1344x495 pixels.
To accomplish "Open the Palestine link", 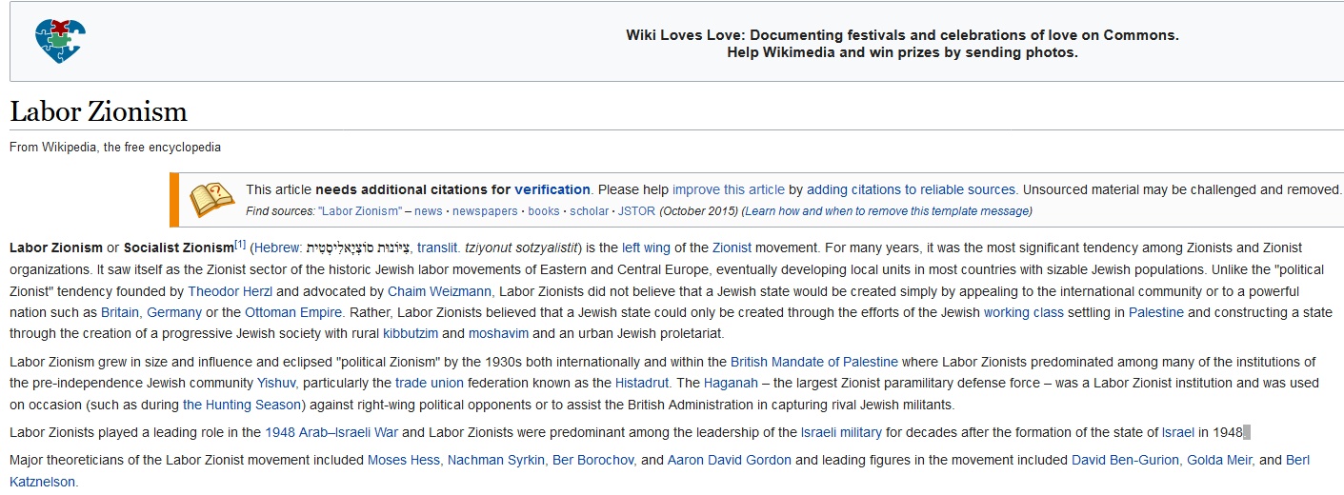I will 1156,312.
